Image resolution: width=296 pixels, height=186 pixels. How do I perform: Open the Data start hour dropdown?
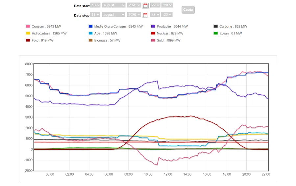coord(155,5)
